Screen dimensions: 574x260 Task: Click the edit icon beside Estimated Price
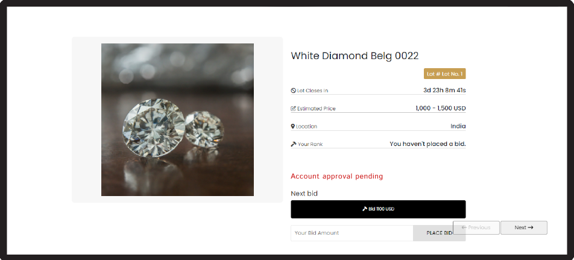[294, 109]
